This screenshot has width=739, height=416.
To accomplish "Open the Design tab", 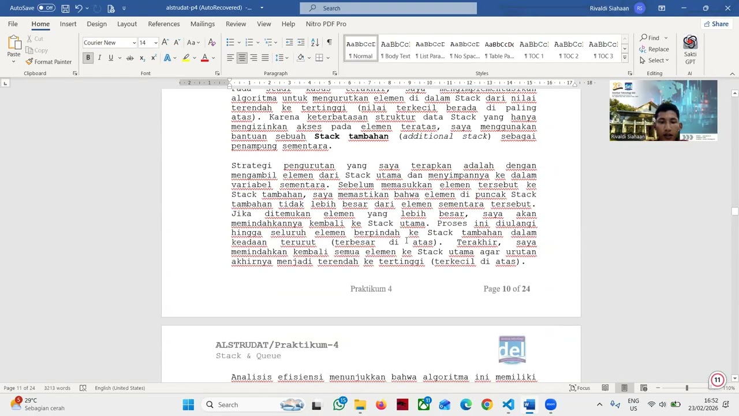I will click(x=96, y=24).
